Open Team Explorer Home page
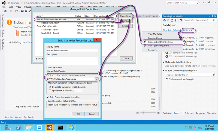This screenshot has width=218, height=131. pos(172,20)
